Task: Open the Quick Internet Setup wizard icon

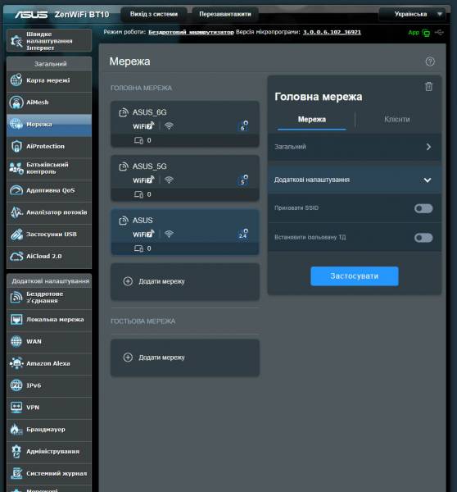Action: pyautogui.click(x=16, y=41)
